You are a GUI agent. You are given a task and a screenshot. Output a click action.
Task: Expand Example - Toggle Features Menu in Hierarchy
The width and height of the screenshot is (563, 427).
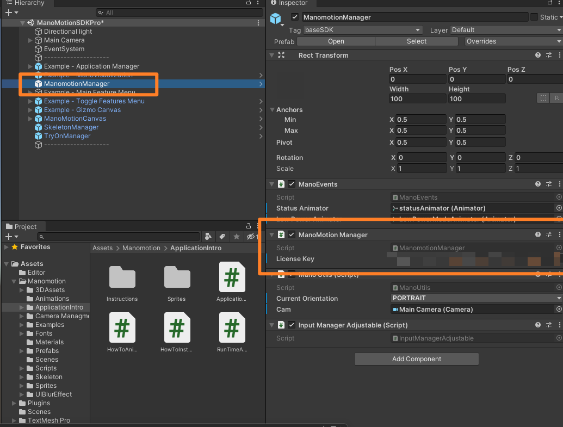[30, 101]
